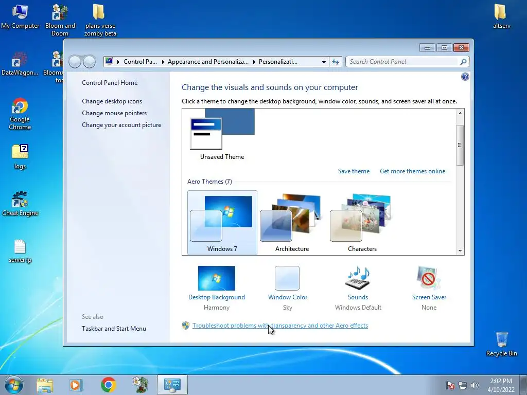Click the Search Control Panel field
The image size is (527, 395).
coord(402,62)
